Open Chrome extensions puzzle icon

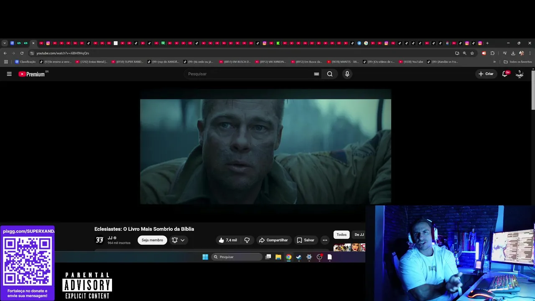[x=492, y=53]
